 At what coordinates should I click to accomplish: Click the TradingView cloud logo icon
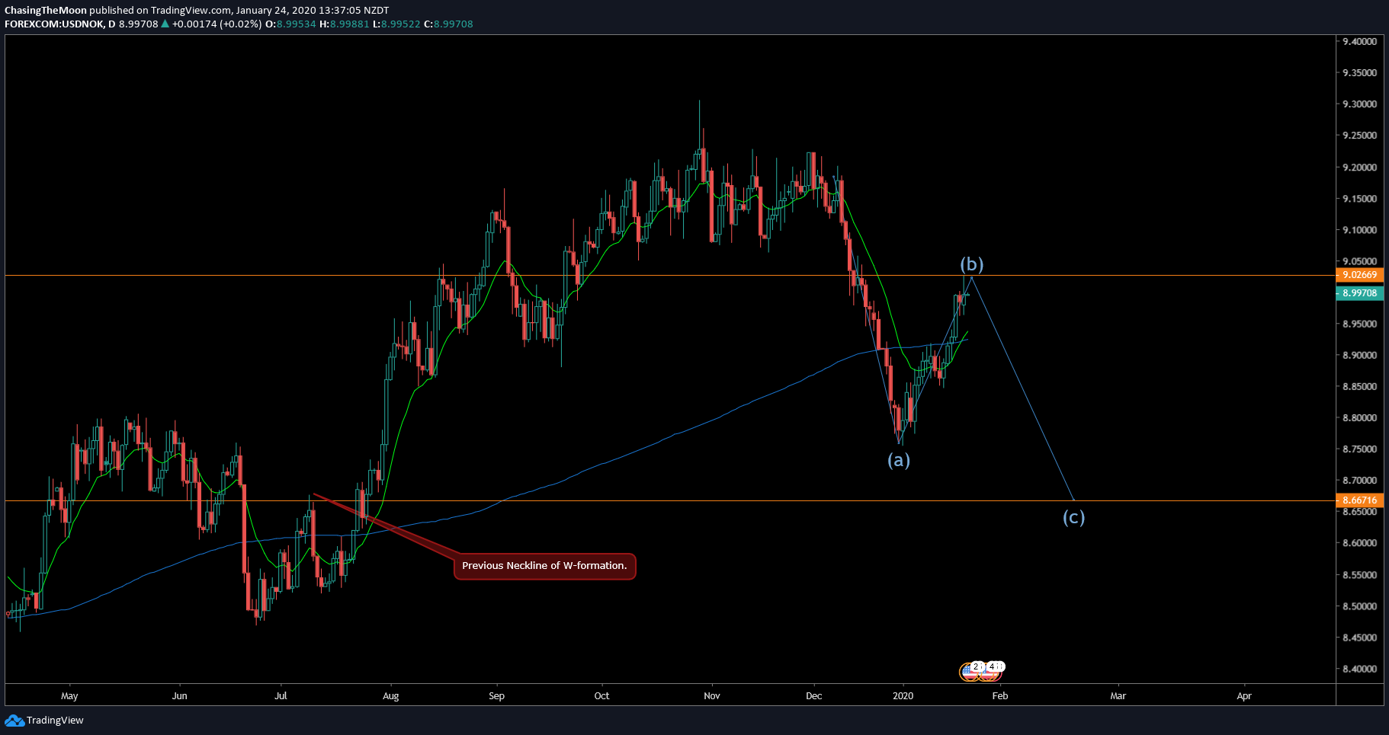[x=14, y=720]
